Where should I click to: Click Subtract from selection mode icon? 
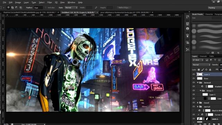pyautogui.click(x=16, y=8)
